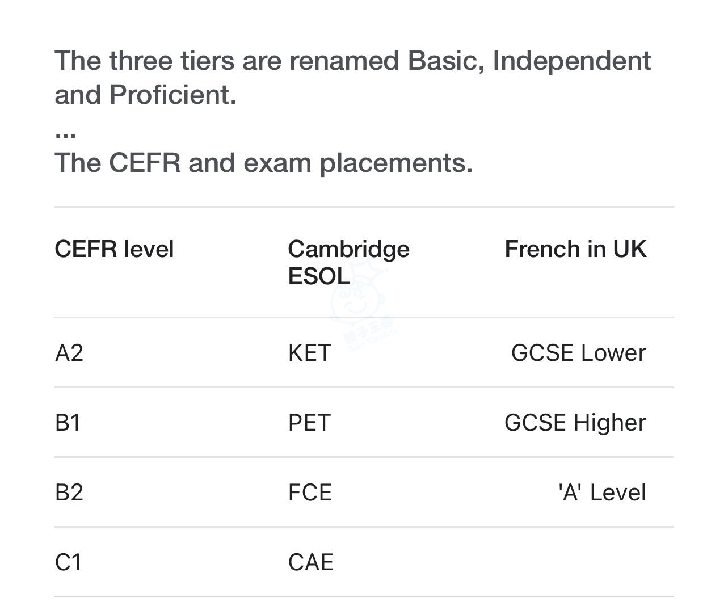Click the "GCSE Lower" cell

tap(578, 353)
